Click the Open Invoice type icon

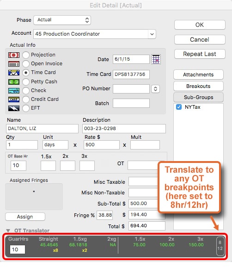pyautogui.click(x=14, y=64)
